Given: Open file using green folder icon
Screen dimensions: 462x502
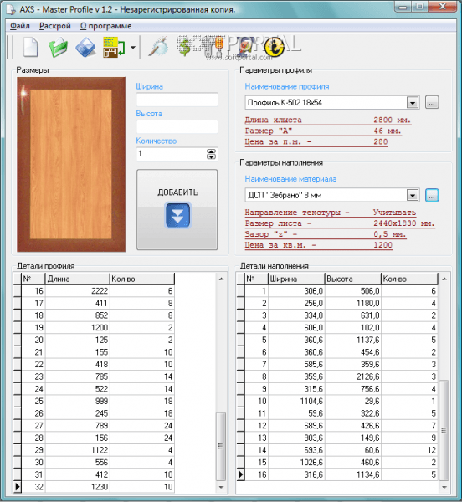Looking at the screenshot, I should (x=59, y=47).
